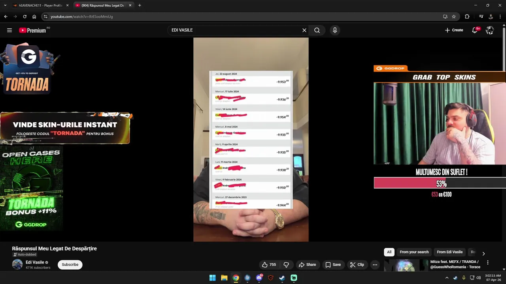Click the address bar URL
The image size is (506, 284).
tap(82, 17)
